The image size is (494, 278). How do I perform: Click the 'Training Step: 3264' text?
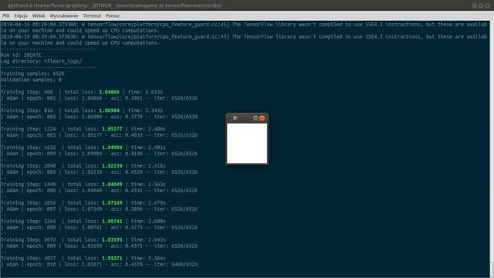28,222
